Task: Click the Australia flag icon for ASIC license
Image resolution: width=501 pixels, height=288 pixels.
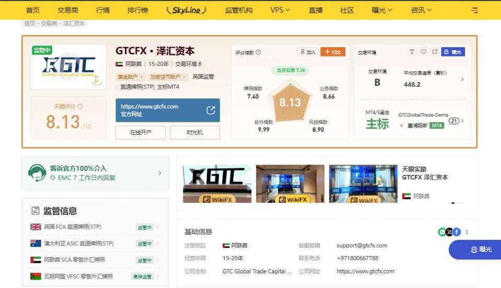Action: pos(36,243)
